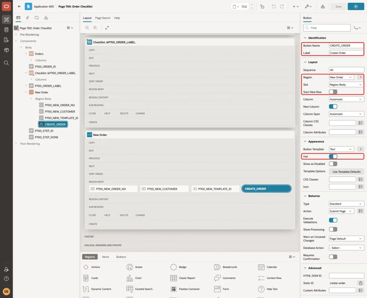Click the Sequence input field
This screenshot has width=367, height=298.
(x=347, y=70)
